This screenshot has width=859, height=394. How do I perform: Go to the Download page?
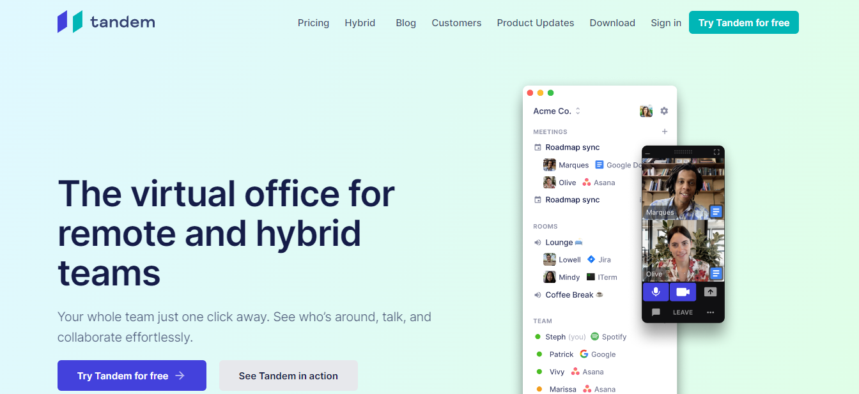point(612,23)
